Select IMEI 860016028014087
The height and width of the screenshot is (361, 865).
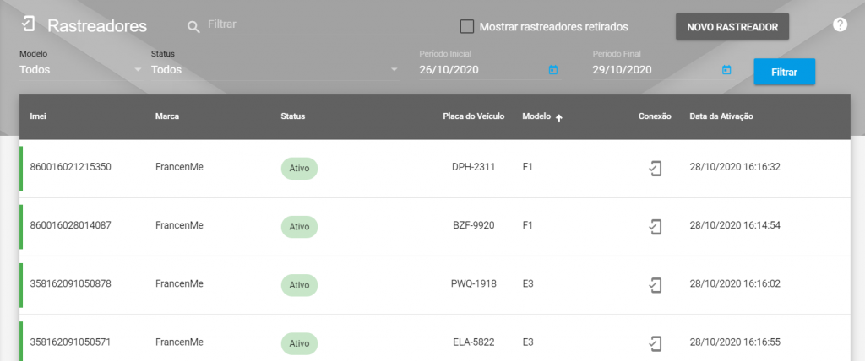[x=71, y=225]
